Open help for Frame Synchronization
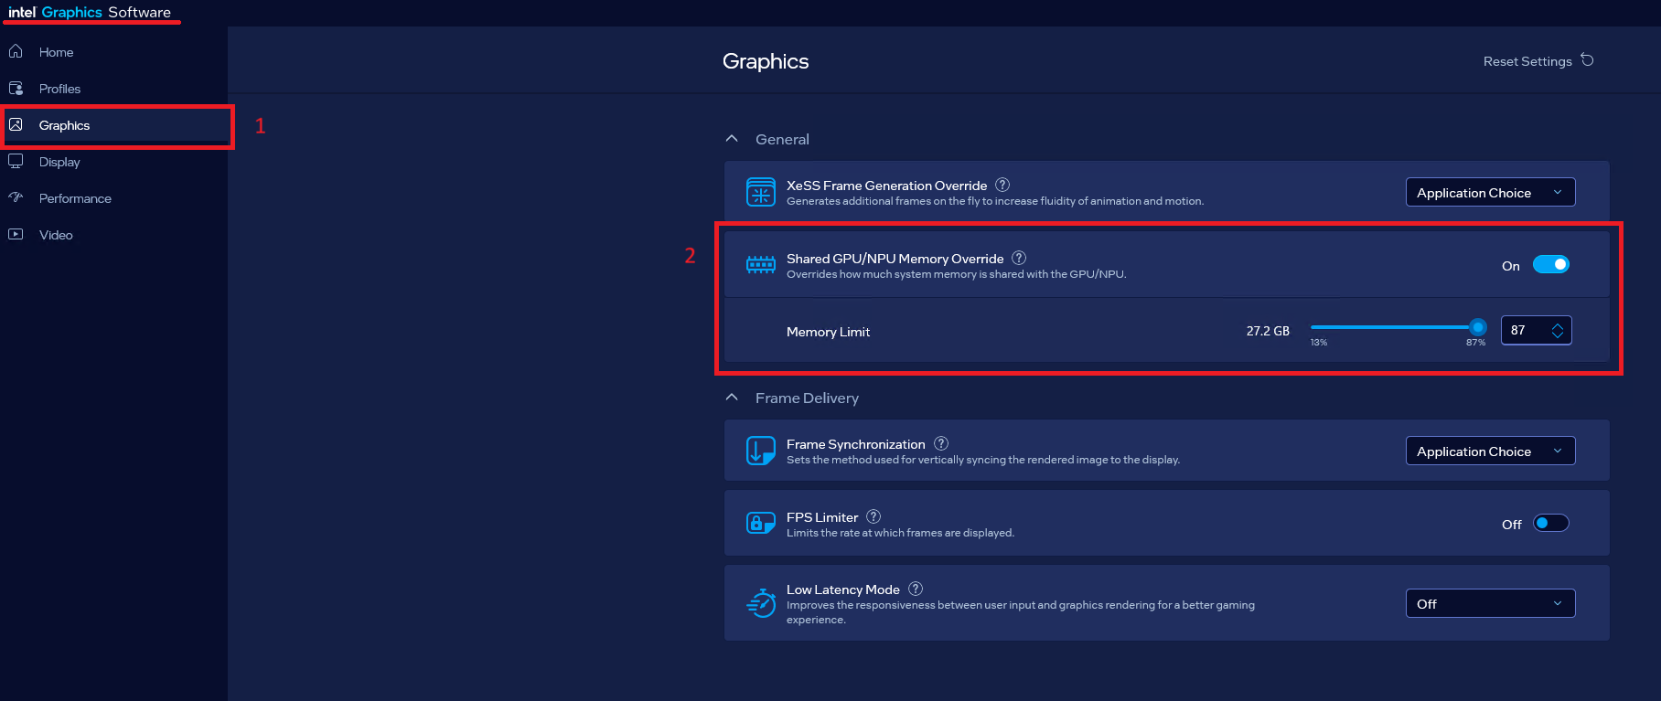1661x701 pixels. tap(941, 443)
